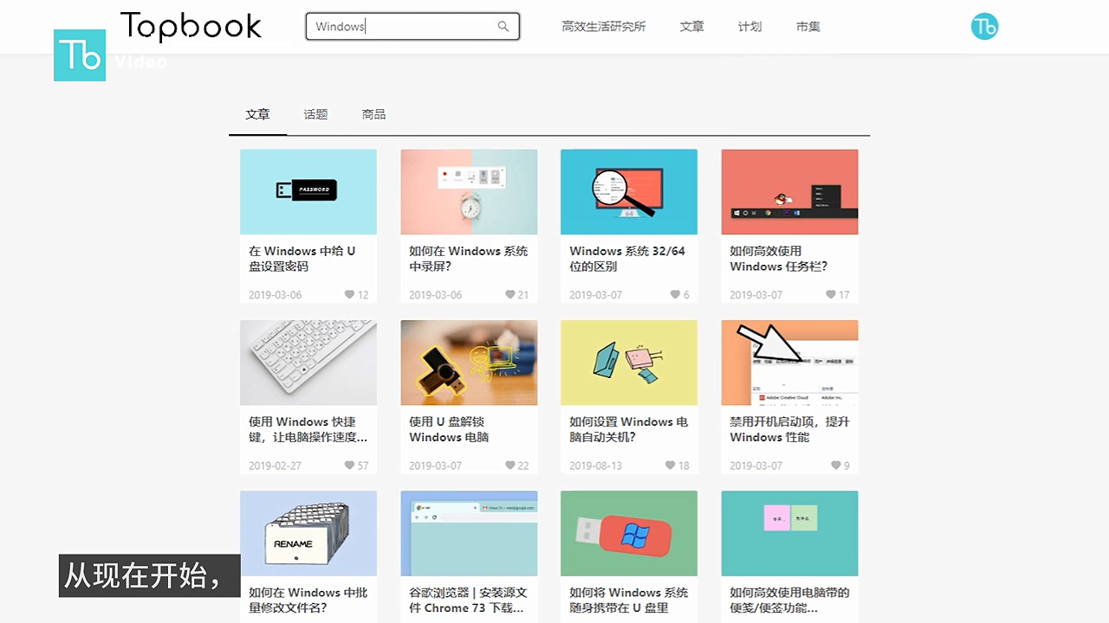Click date 2019-08-13 on shutdown article
The image size is (1109, 623).
596,466
